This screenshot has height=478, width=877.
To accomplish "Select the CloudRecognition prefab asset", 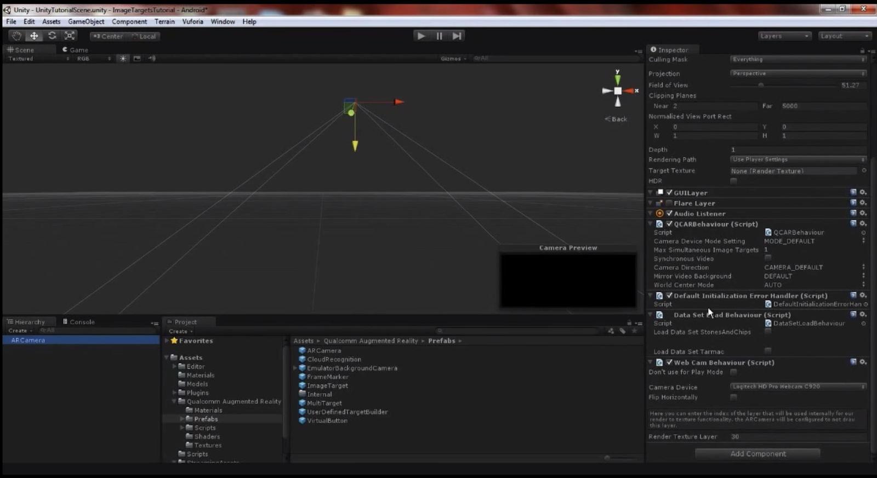I will [330, 360].
